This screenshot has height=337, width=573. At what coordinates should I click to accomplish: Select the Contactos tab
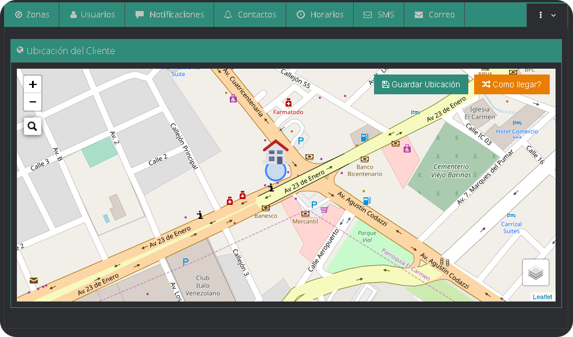tap(250, 15)
